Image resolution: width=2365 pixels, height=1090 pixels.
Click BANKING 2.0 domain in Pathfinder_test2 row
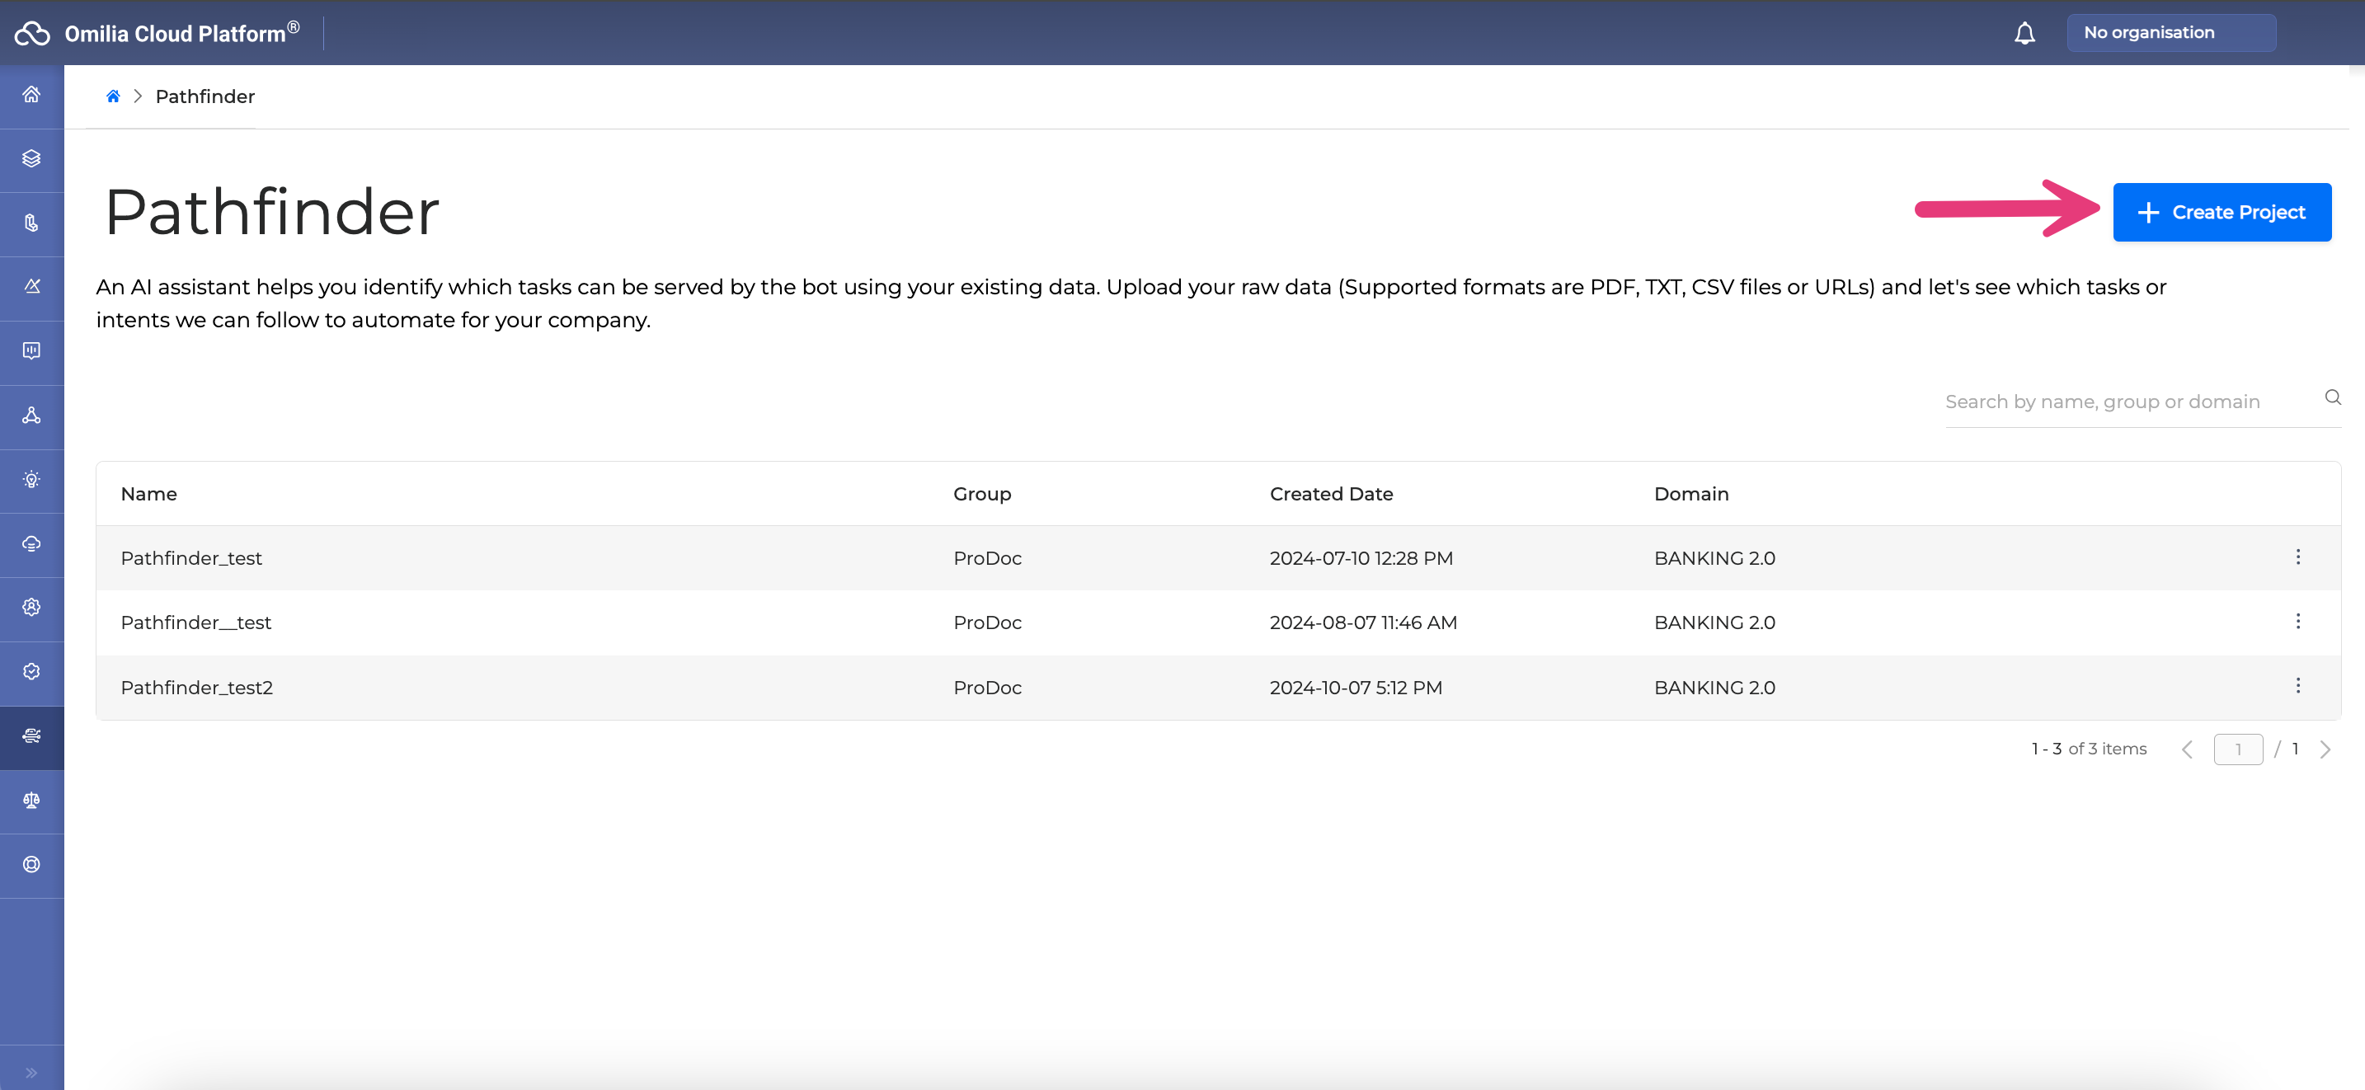[1714, 688]
